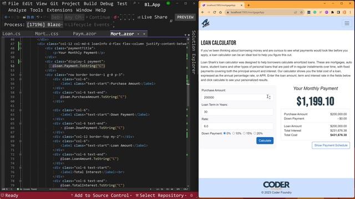Pin the Mort…azor editor tab
This screenshot has height=199, width=355.
(x=138, y=34)
